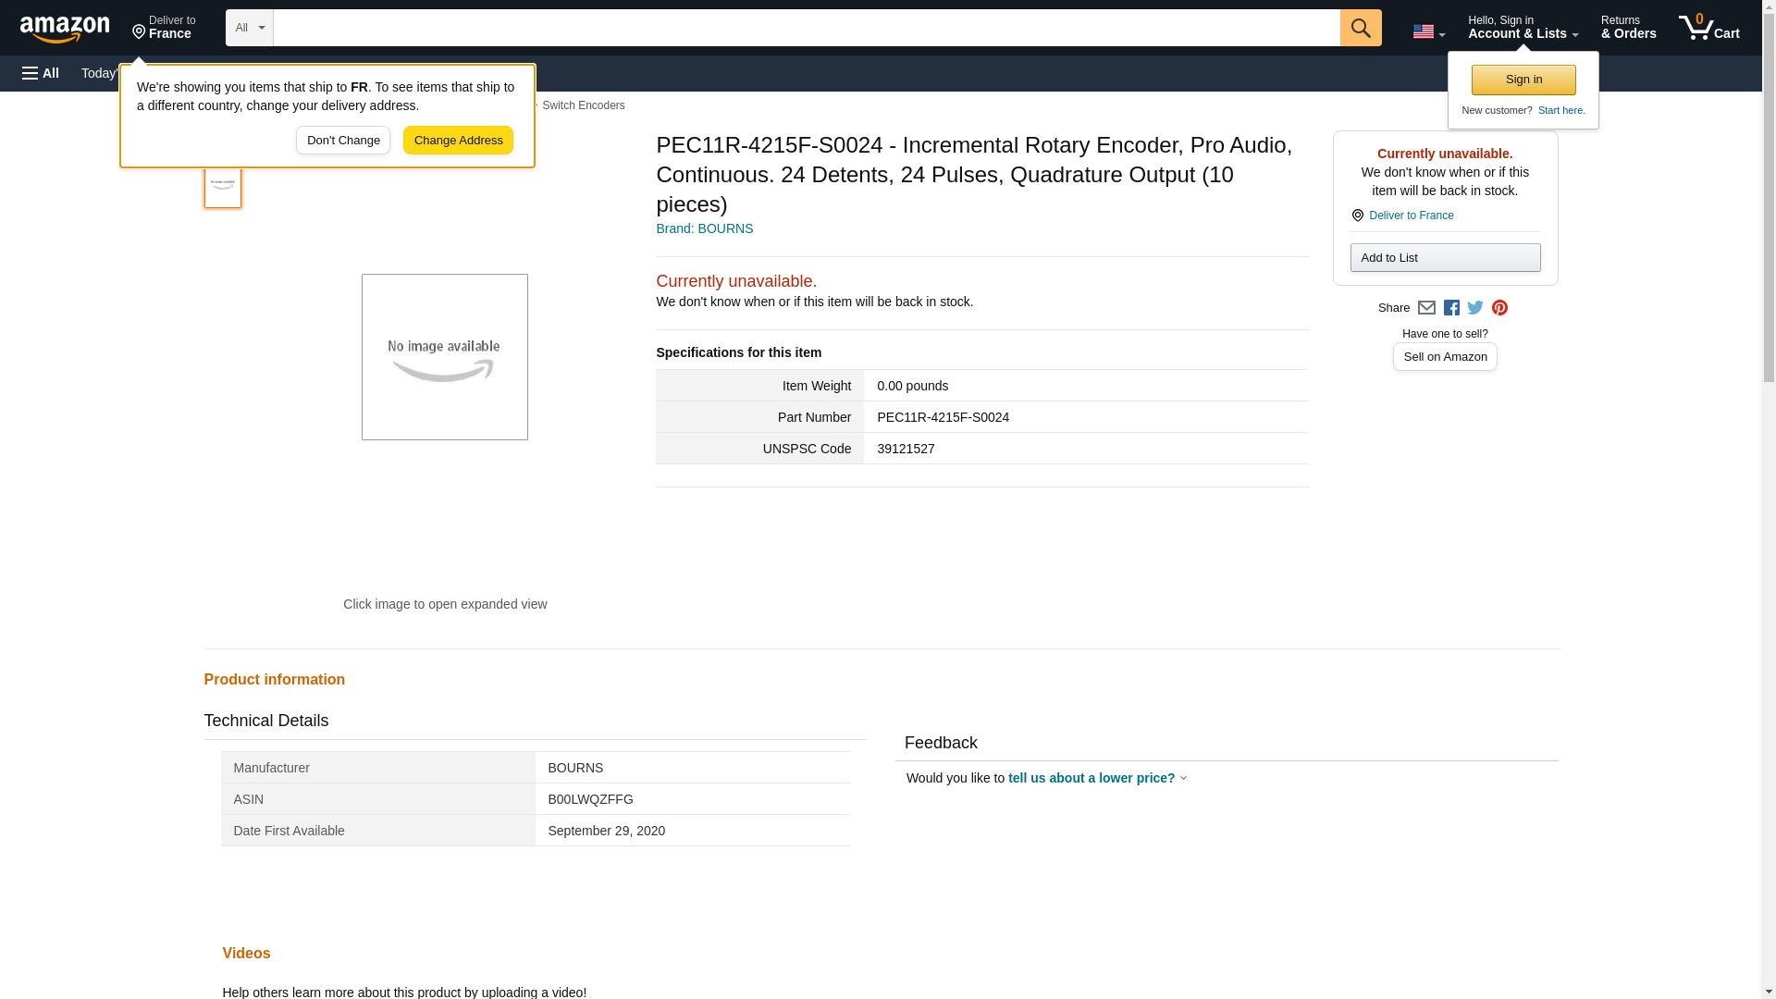Share on Pinterest icon
Viewport: 1776px width, 999px height.
[1499, 308]
